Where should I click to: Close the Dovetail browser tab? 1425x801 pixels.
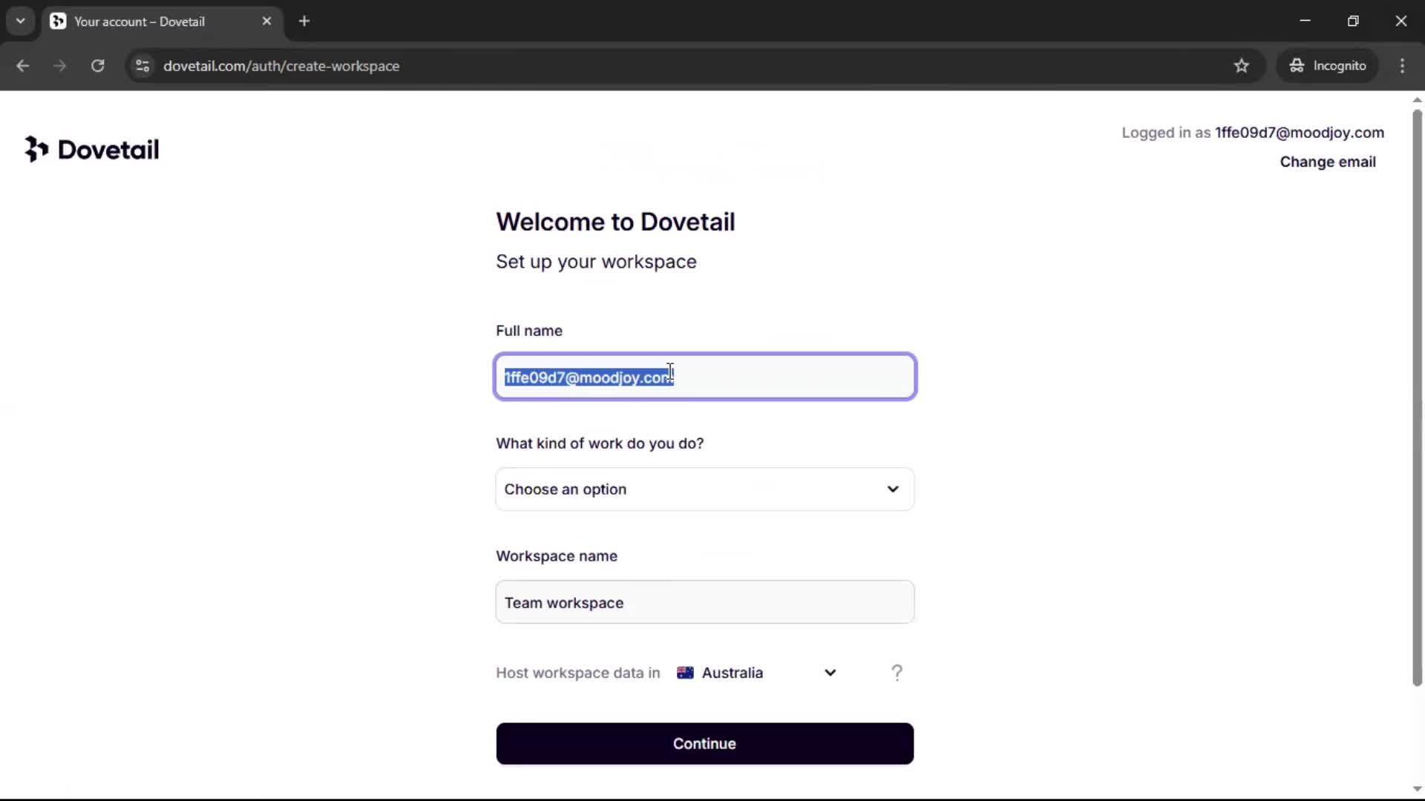point(266,22)
